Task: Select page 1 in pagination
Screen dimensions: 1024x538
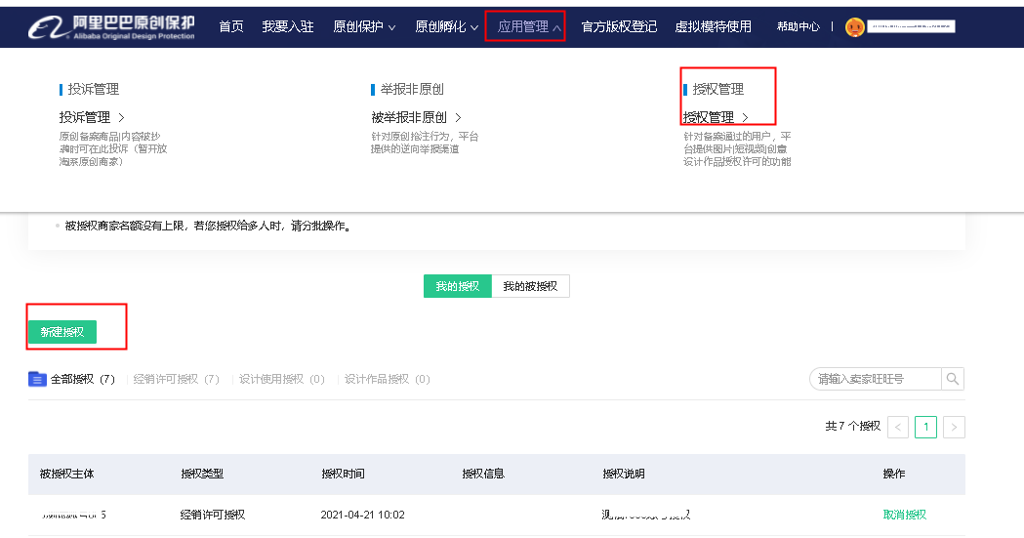Action: 926,427
